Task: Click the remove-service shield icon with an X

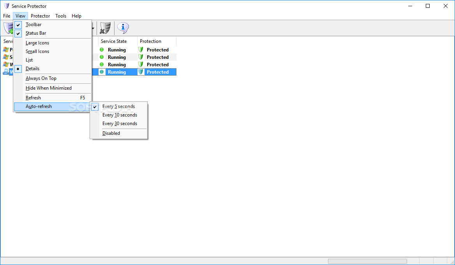Action: 105,28
